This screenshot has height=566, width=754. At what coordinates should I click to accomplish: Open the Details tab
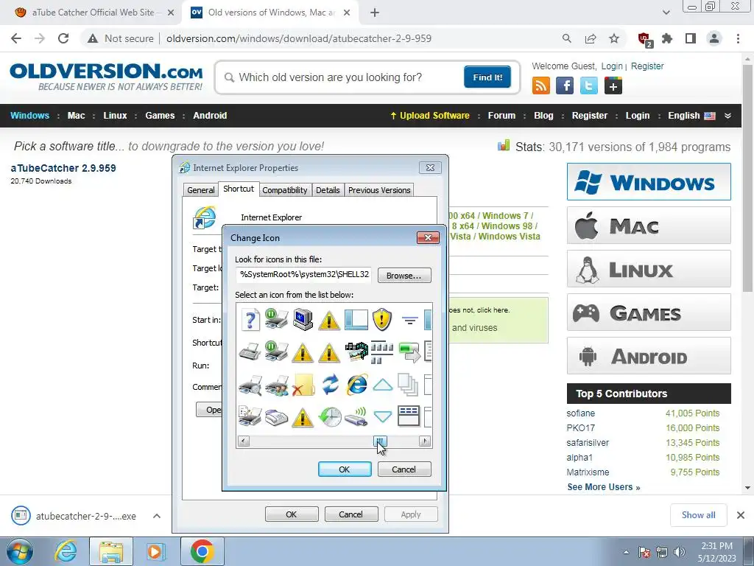[x=328, y=190]
